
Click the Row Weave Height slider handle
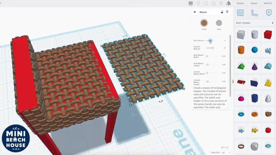[208, 65]
